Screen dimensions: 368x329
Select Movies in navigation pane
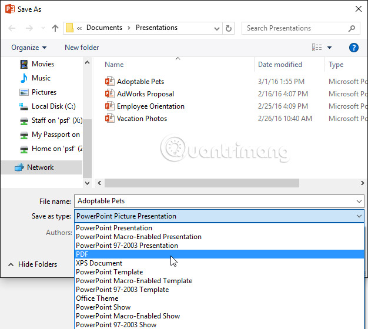click(x=43, y=64)
